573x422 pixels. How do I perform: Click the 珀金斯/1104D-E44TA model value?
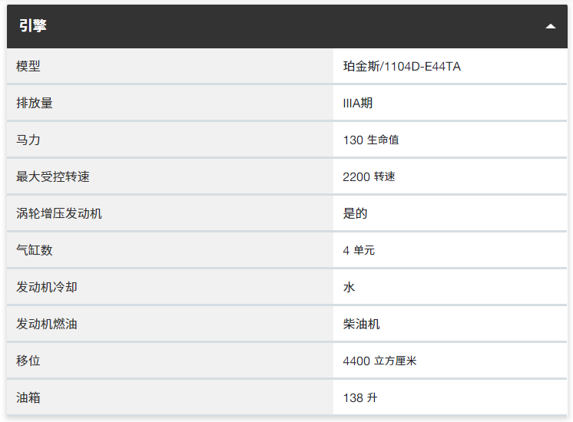[x=402, y=67]
